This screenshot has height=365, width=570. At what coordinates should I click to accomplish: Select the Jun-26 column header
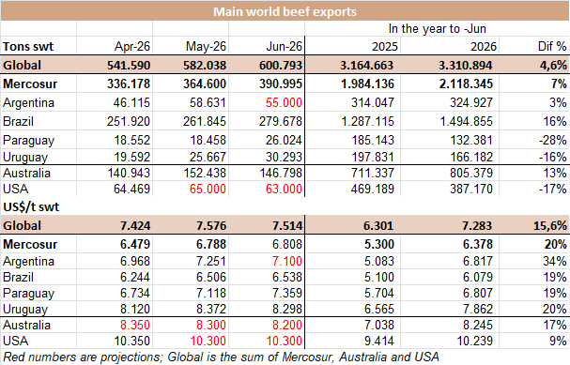(x=284, y=47)
